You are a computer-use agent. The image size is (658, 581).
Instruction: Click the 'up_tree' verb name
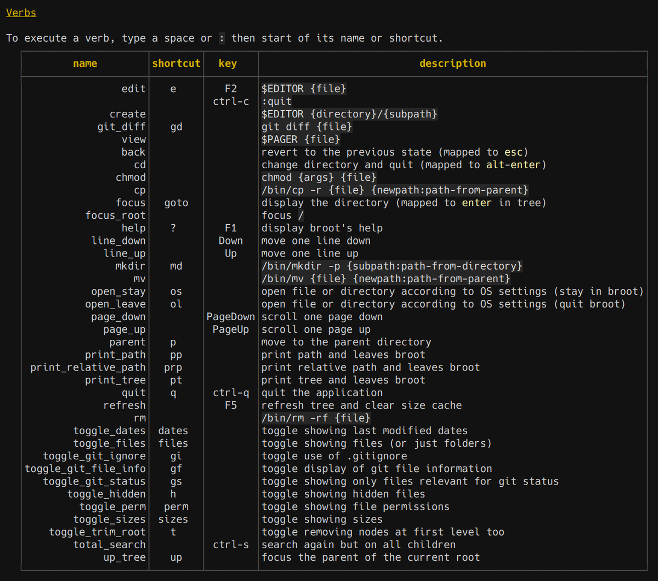click(124, 557)
